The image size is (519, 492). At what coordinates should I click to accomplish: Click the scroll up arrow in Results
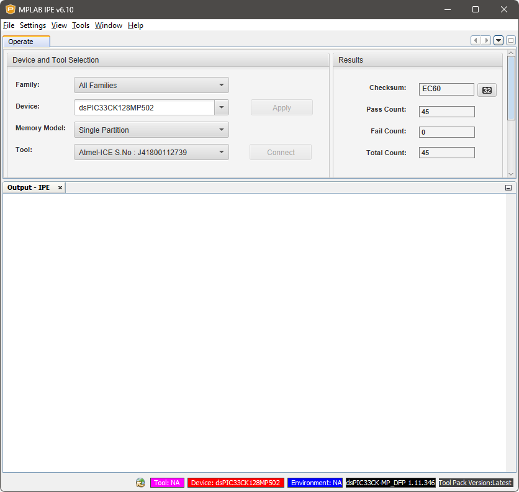(511, 53)
